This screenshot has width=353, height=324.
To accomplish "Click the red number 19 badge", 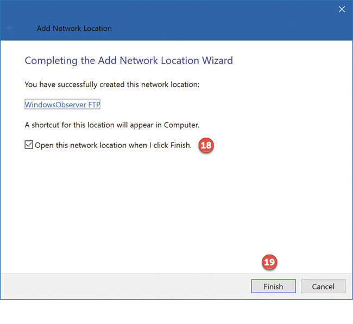I will click(269, 263).
